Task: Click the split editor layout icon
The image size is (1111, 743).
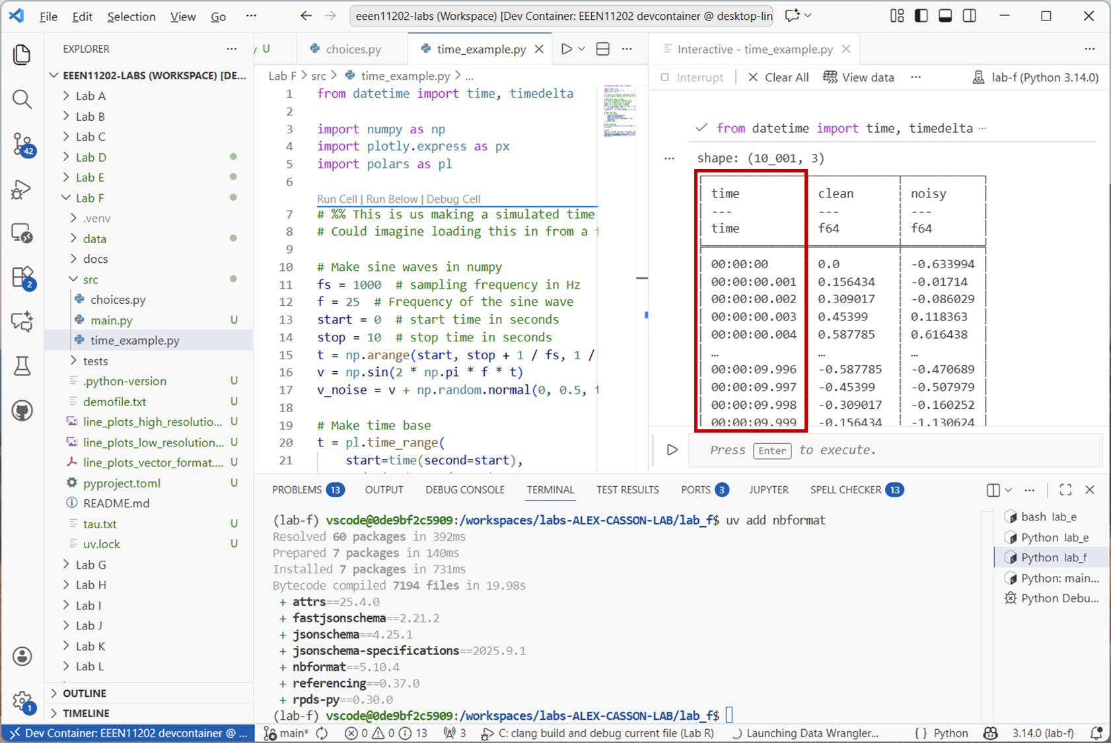Action: click(602, 49)
